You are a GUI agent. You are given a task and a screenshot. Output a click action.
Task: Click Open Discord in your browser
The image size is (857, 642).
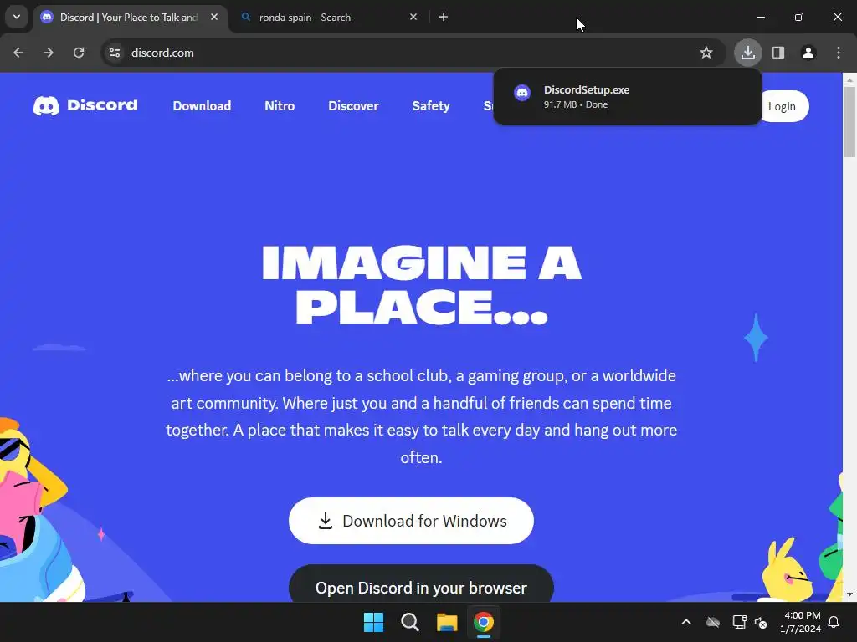tap(421, 586)
